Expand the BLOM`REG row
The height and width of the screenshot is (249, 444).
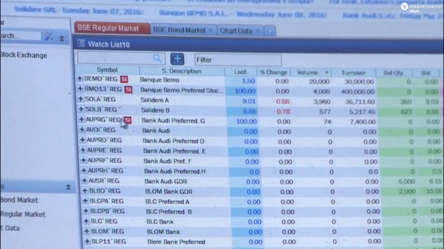point(87,231)
